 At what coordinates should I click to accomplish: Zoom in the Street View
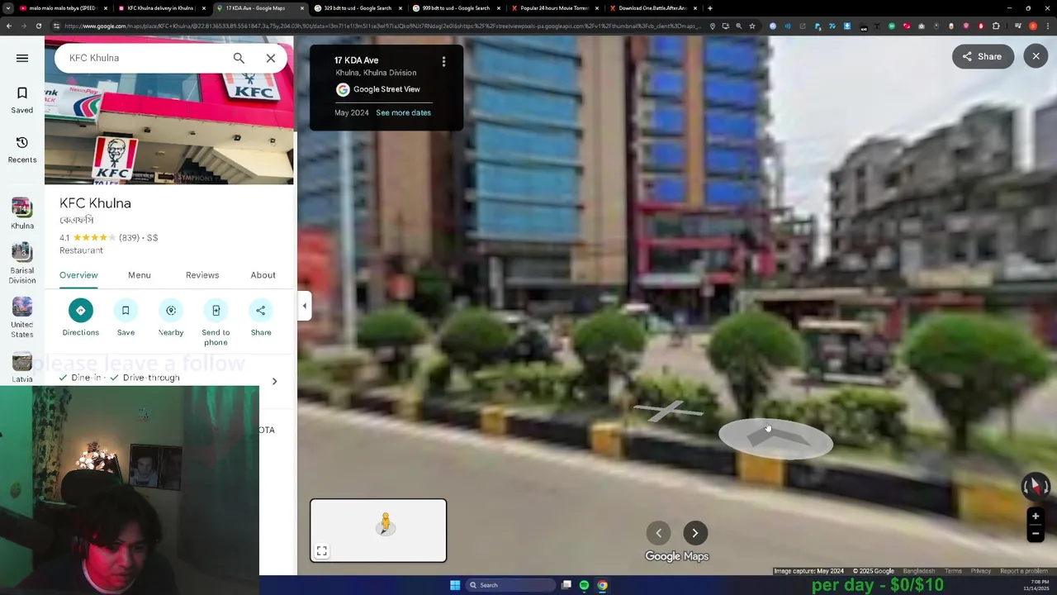click(1035, 516)
